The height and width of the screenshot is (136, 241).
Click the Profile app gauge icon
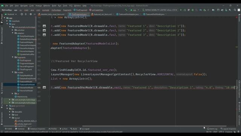click(200, 10)
